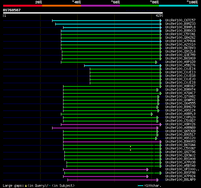Click the UniRef100_A7Q4C7 label
Image resolution: width=201 pixels, height=188 pixels.
pyautogui.click(x=180, y=93)
